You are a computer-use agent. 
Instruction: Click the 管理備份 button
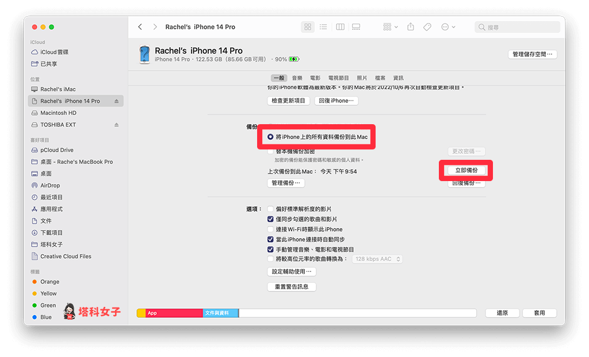click(x=286, y=183)
